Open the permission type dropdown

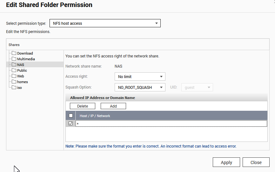click(x=105, y=23)
